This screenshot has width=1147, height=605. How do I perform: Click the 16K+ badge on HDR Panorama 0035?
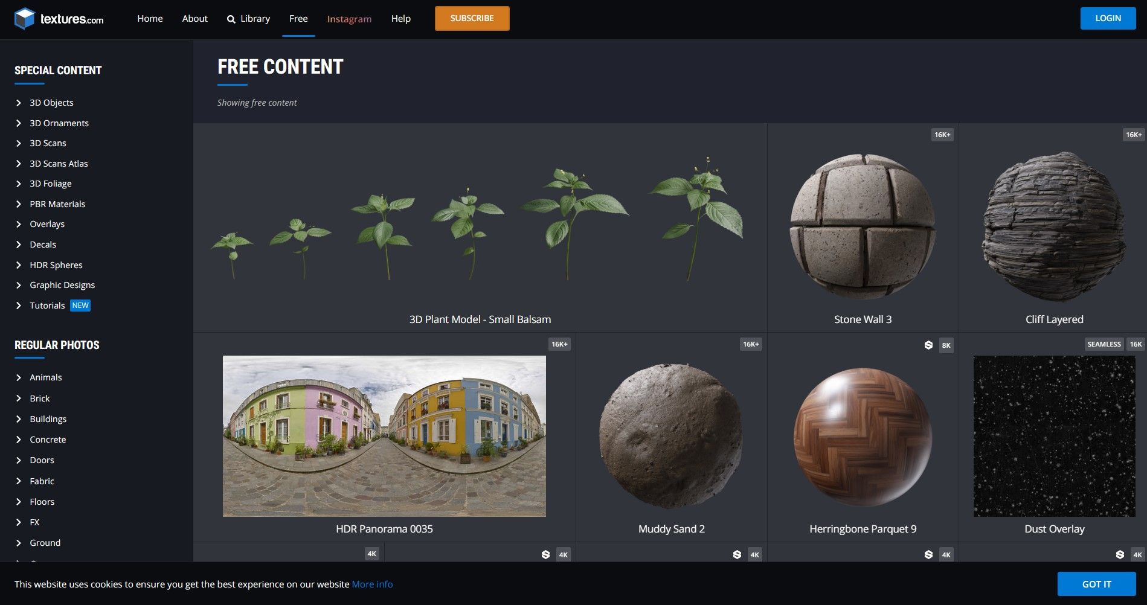(x=558, y=344)
